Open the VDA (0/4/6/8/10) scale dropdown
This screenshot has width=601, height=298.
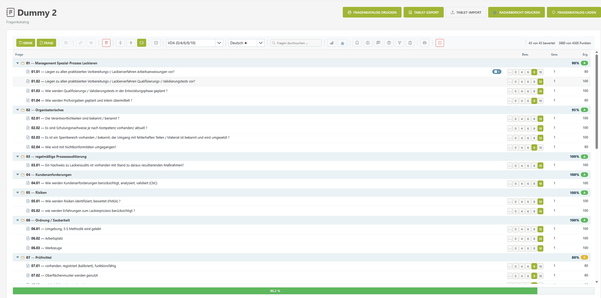(195, 43)
